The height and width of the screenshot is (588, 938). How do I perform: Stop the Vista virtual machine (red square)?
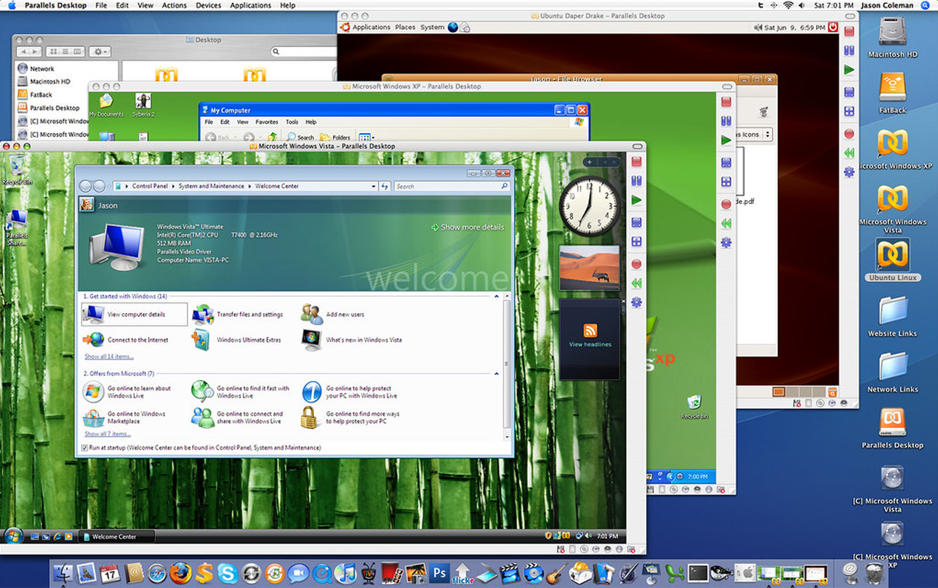coord(636,161)
